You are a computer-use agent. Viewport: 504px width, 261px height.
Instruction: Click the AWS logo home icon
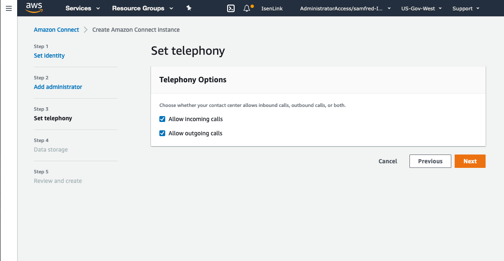coord(34,8)
